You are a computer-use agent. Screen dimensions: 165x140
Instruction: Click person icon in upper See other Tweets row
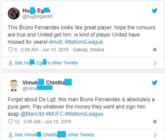click(10, 63)
